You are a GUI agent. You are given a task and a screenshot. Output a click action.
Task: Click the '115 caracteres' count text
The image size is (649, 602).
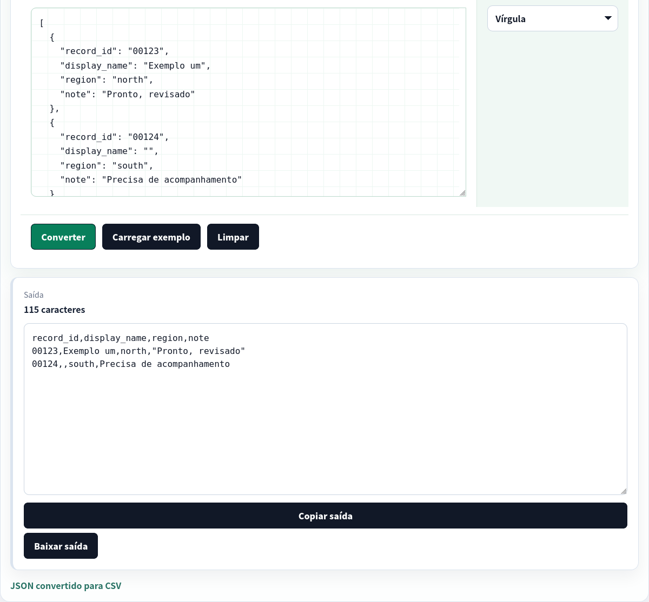[x=55, y=310]
